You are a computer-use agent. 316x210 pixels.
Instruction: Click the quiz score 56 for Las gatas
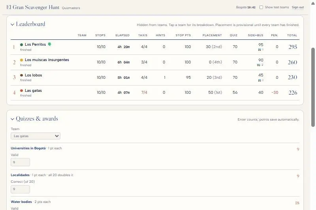click(x=235, y=93)
